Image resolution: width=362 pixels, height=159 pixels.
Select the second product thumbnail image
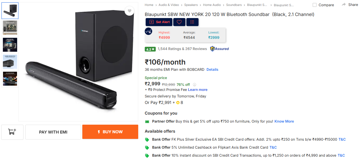point(10,28)
